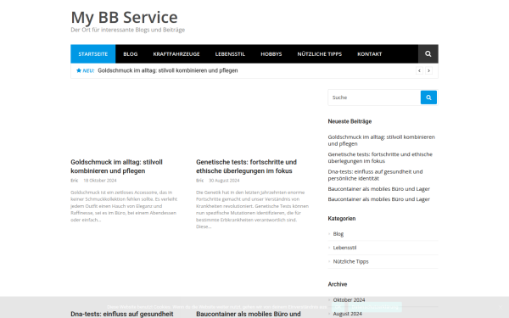Show next news ticker item
Viewport: 509px width, 318px height.
428,70
